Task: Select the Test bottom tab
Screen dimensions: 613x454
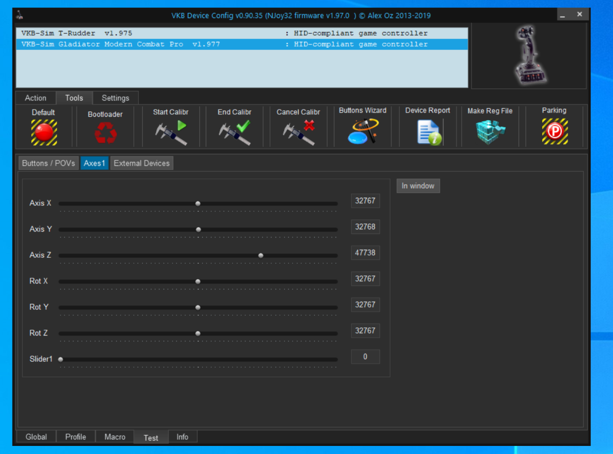Action: click(151, 437)
